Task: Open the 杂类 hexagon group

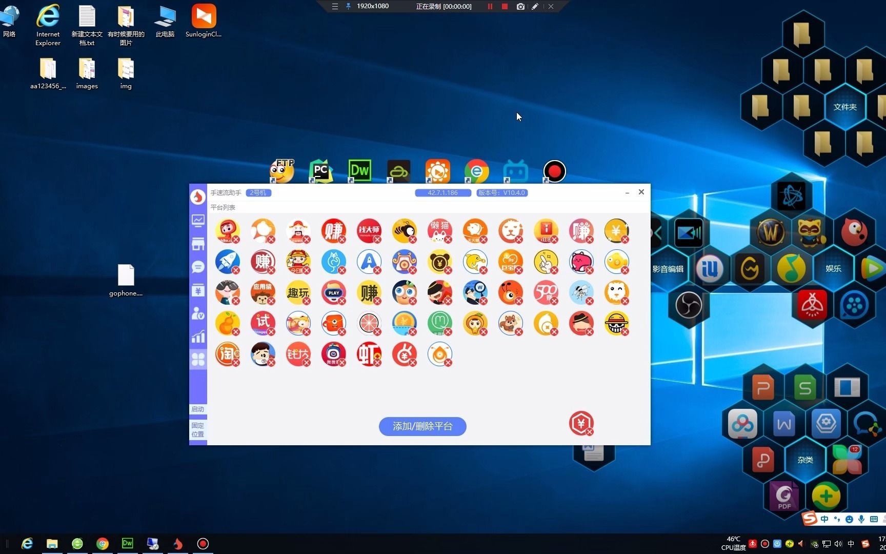Action: pos(805,460)
